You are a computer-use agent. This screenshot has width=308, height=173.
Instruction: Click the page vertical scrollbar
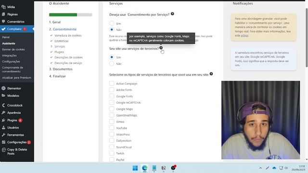307,37
